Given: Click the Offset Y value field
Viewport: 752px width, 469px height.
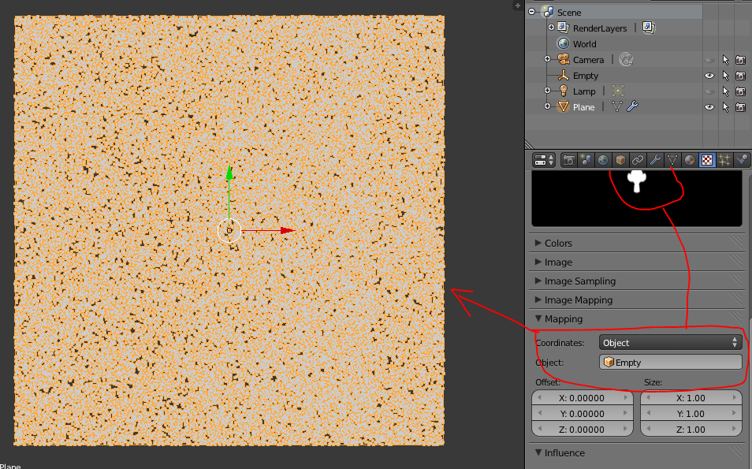Looking at the screenshot, I should click(x=583, y=413).
